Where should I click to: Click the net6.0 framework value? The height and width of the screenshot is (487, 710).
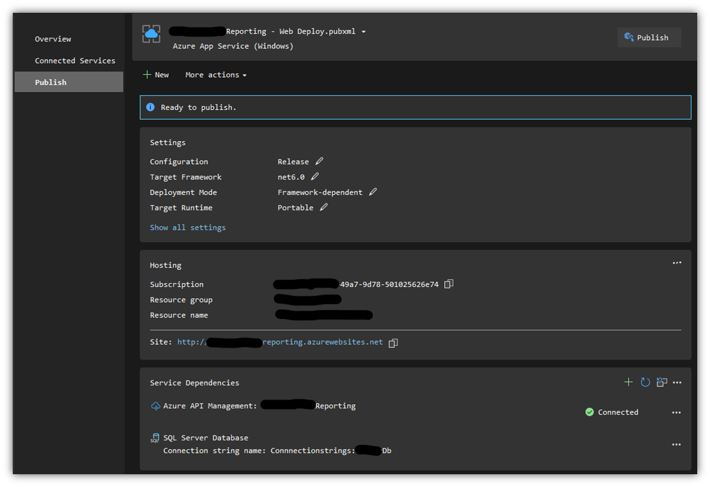[291, 177]
